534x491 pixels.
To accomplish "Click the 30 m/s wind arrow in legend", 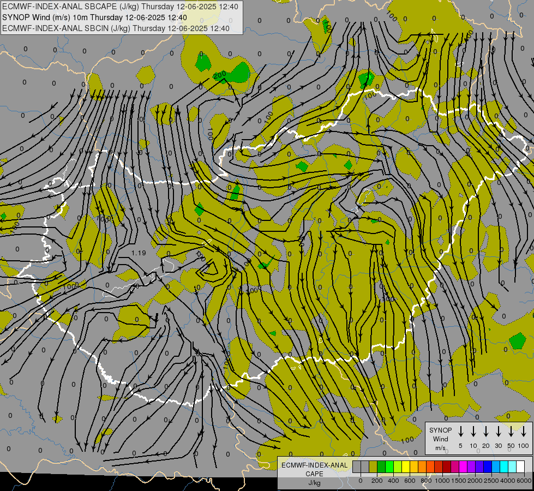I will pos(499,432).
